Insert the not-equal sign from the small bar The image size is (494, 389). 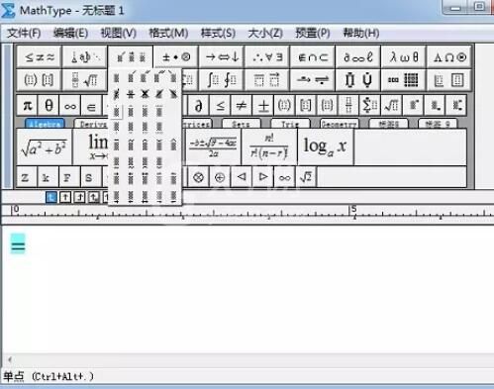pos(242,106)
